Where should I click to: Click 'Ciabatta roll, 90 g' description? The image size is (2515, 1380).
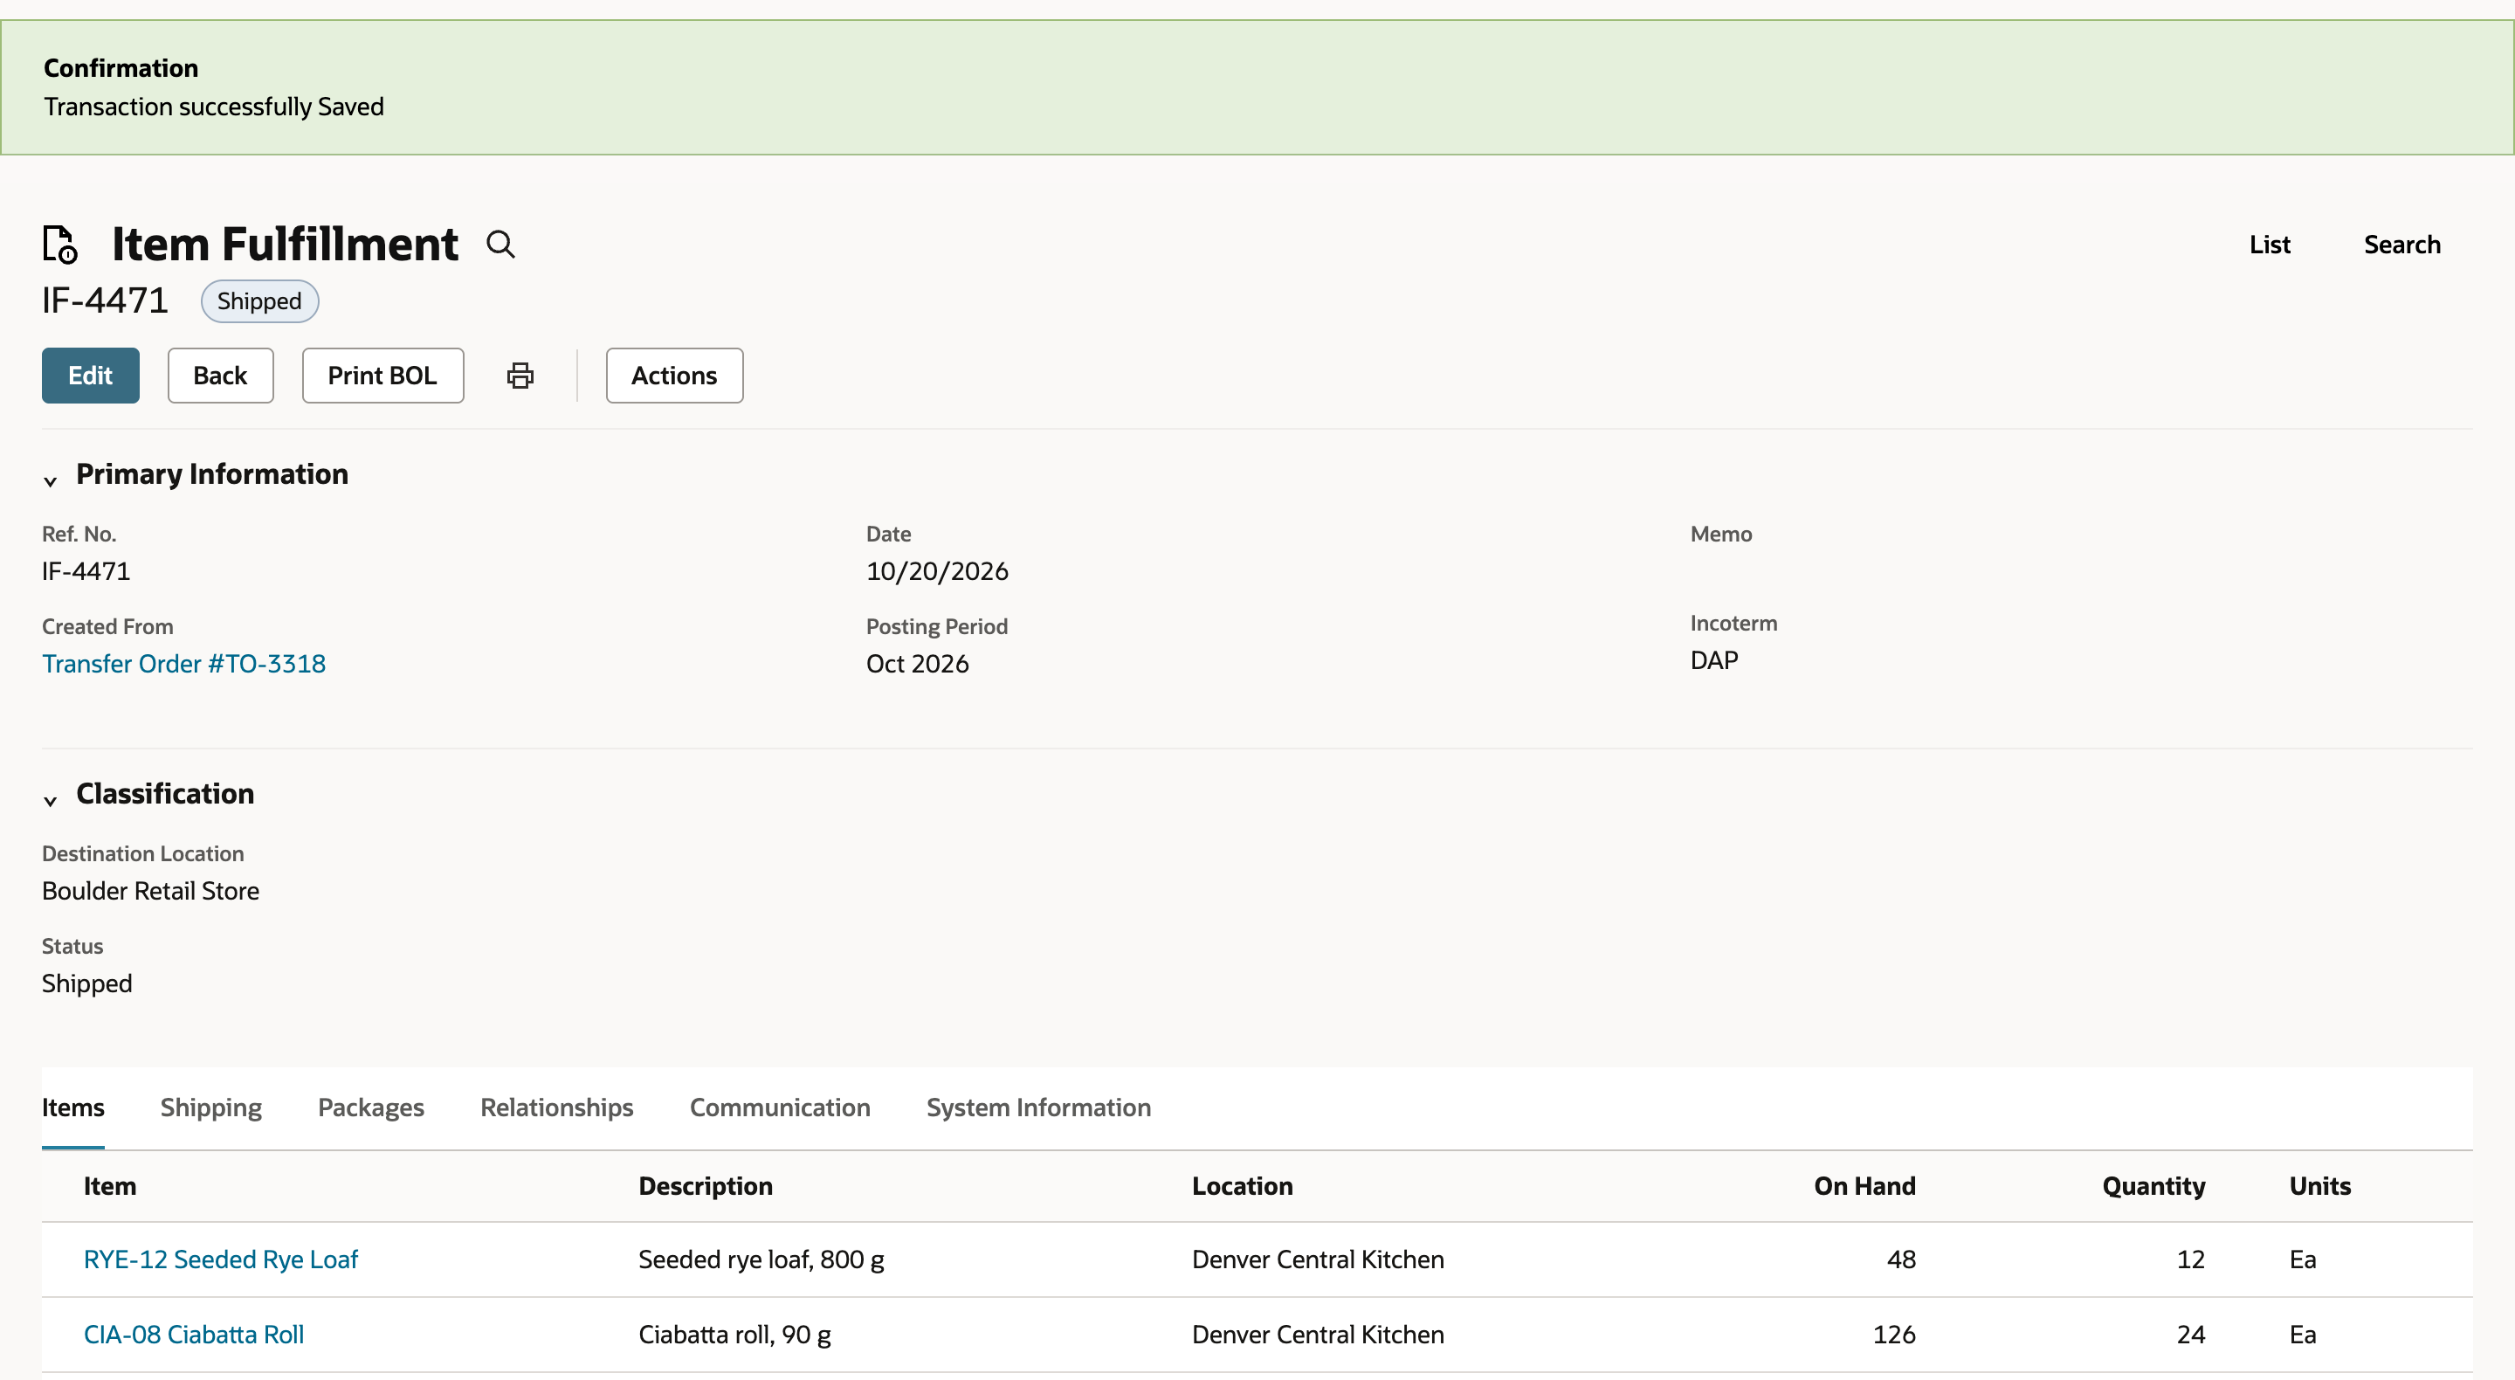click(734, 1334)
